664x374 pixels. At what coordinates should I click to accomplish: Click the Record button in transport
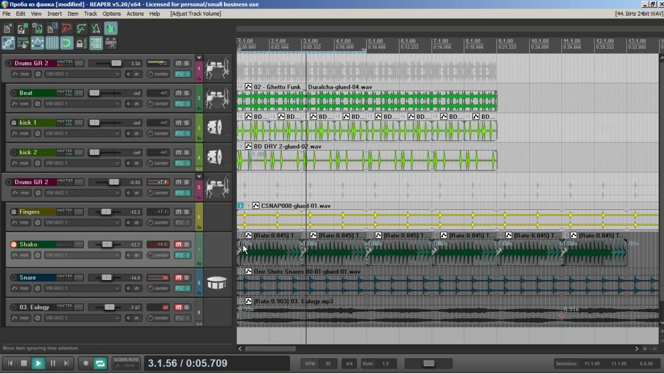(x=86, y=363)
